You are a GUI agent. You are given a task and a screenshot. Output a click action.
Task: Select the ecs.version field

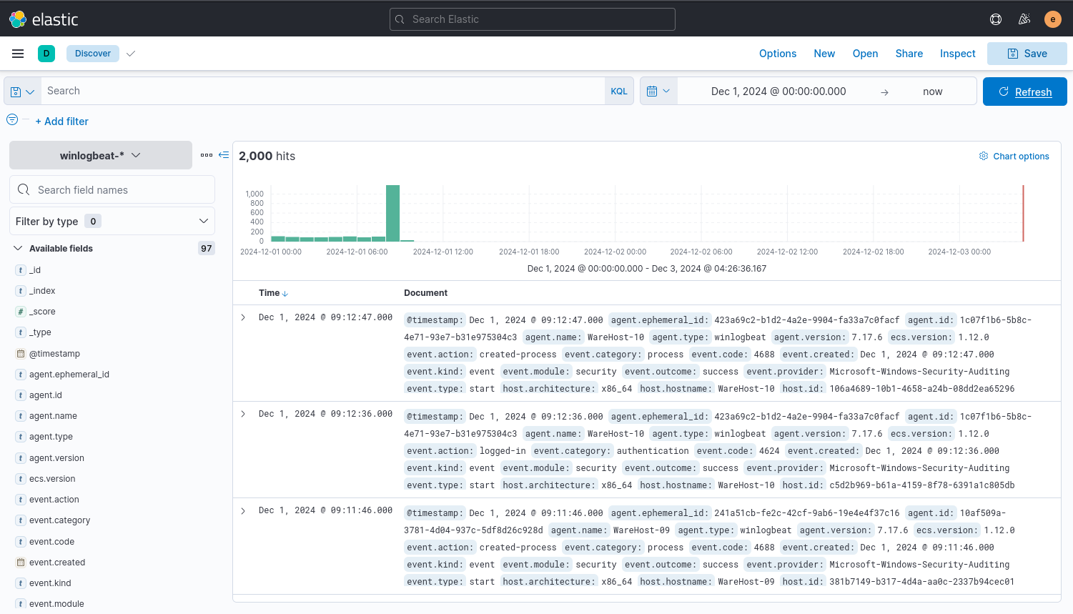click(x=52, y=479)
